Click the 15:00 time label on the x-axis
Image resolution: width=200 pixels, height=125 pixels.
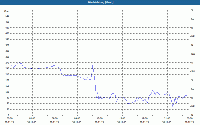click(x=122, y=118)
